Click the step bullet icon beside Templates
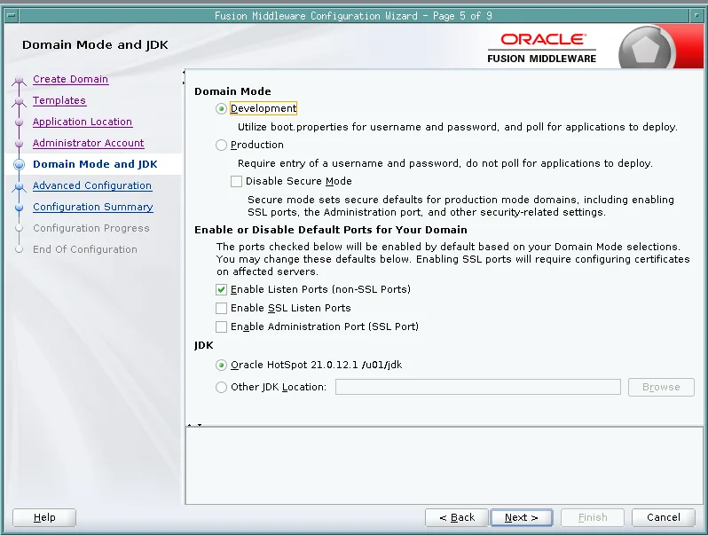Viewport: 708px width, 535px height. point(19,101)
